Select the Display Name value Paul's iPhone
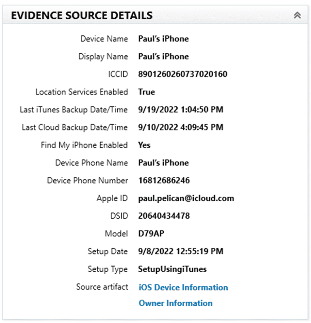Screen dimensions: 311x323 (163, 57)
